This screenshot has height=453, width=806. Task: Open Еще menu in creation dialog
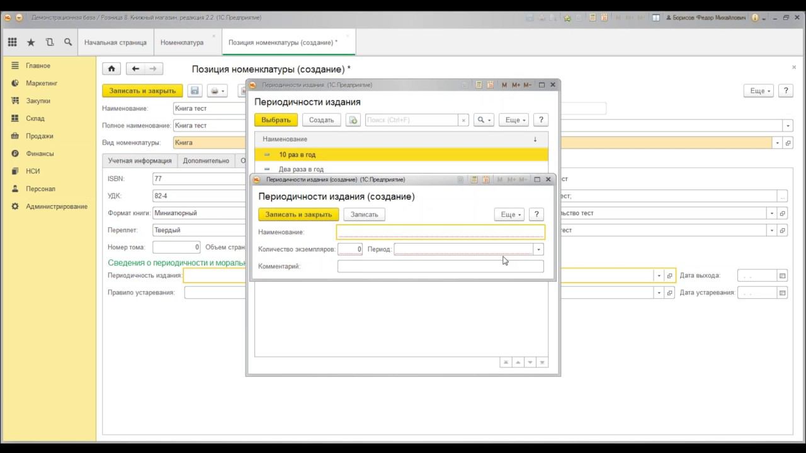coord(509,215)
